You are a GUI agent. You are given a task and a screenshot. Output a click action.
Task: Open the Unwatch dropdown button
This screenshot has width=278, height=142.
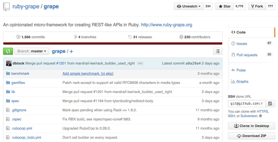[189, 6]
